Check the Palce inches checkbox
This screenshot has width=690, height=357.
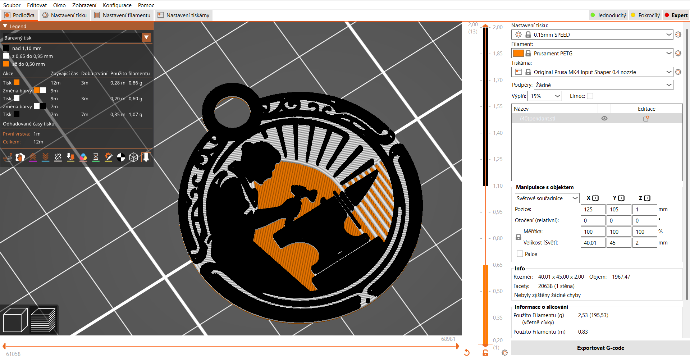point(520,254)
